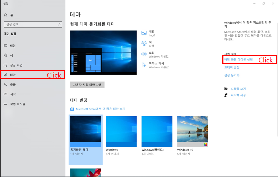Open the 글꼴 settings page
This screenshot has height=177, width=278.
pos(33,85)
